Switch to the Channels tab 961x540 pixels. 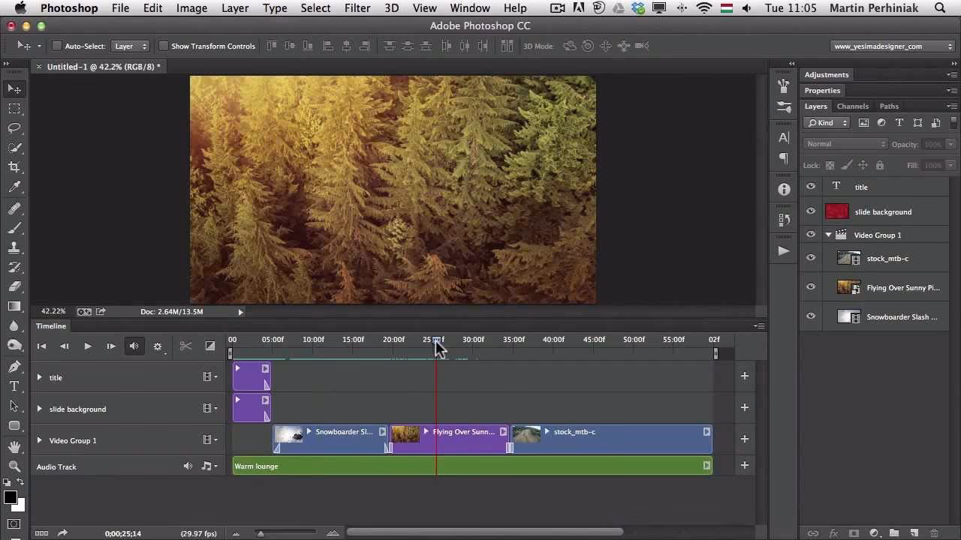pyautogui.click(x=852, y=106)
